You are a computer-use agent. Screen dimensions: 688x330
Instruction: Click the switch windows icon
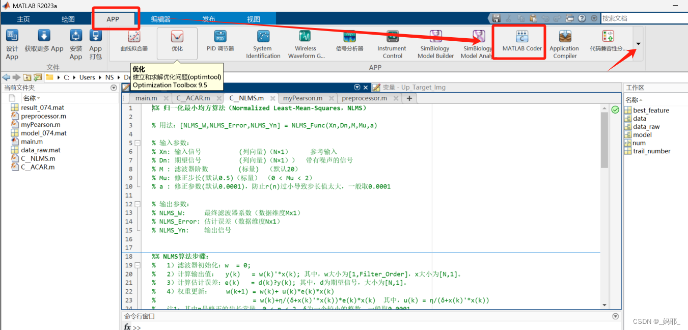(x=570, y=18)
